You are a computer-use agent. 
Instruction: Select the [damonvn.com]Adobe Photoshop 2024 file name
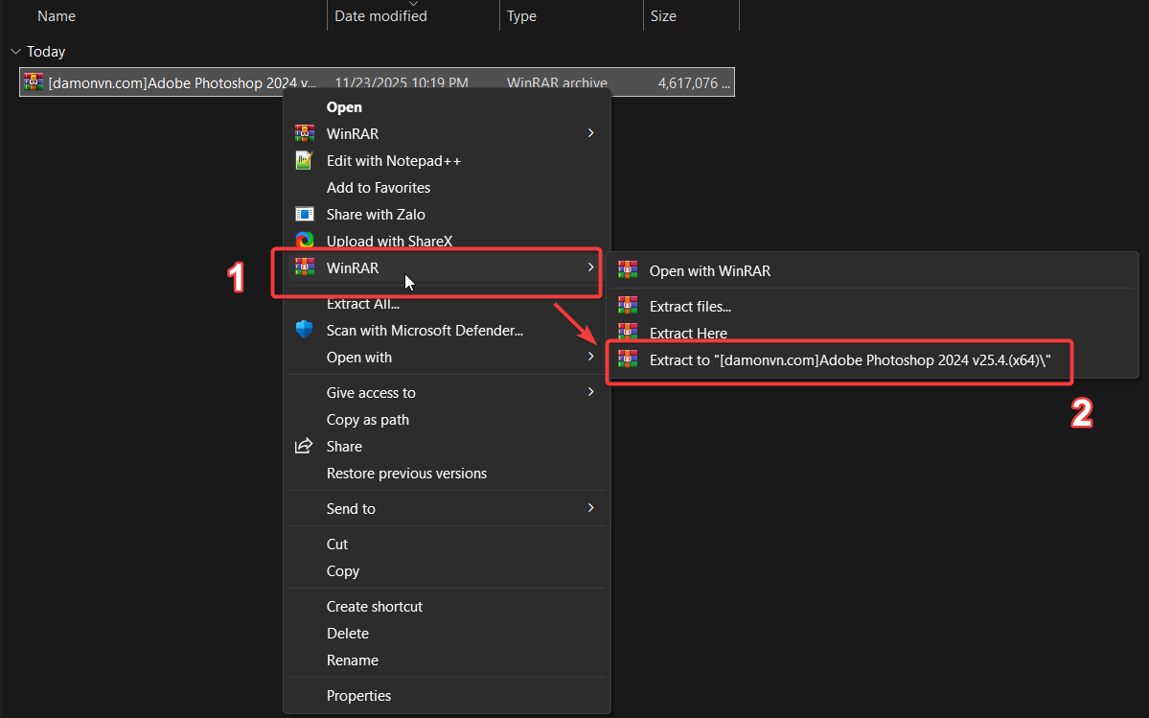pos(182,82)
